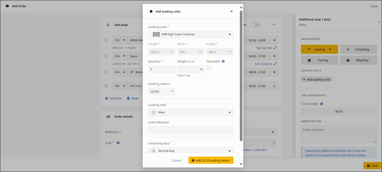382x172 pixels.
Task: Open the Loading stop dropdown
Action: tap(191, 112)
